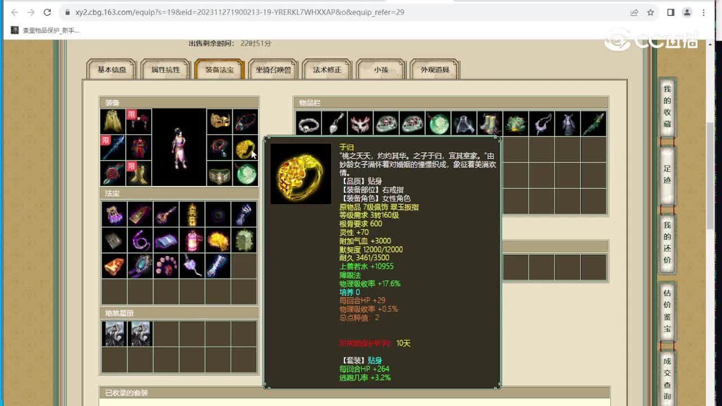Select the dark orb 法宝 icon
Image resolution: width=722 pixels, height=406 pixels.
[218, 214]
